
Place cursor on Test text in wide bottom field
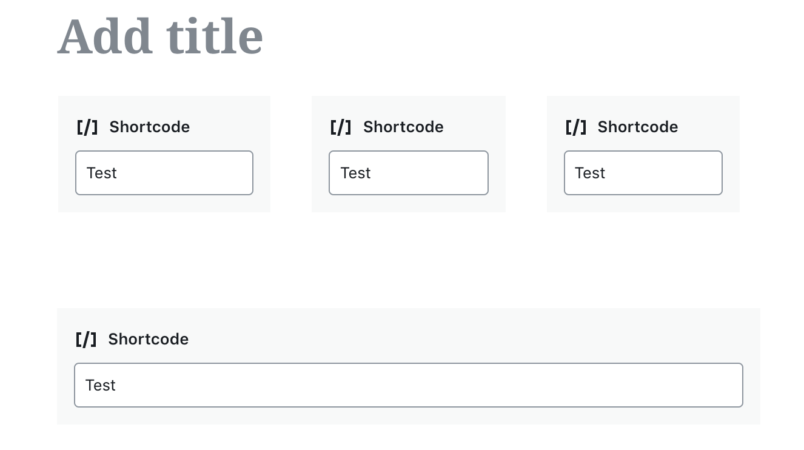pos(100,385)
